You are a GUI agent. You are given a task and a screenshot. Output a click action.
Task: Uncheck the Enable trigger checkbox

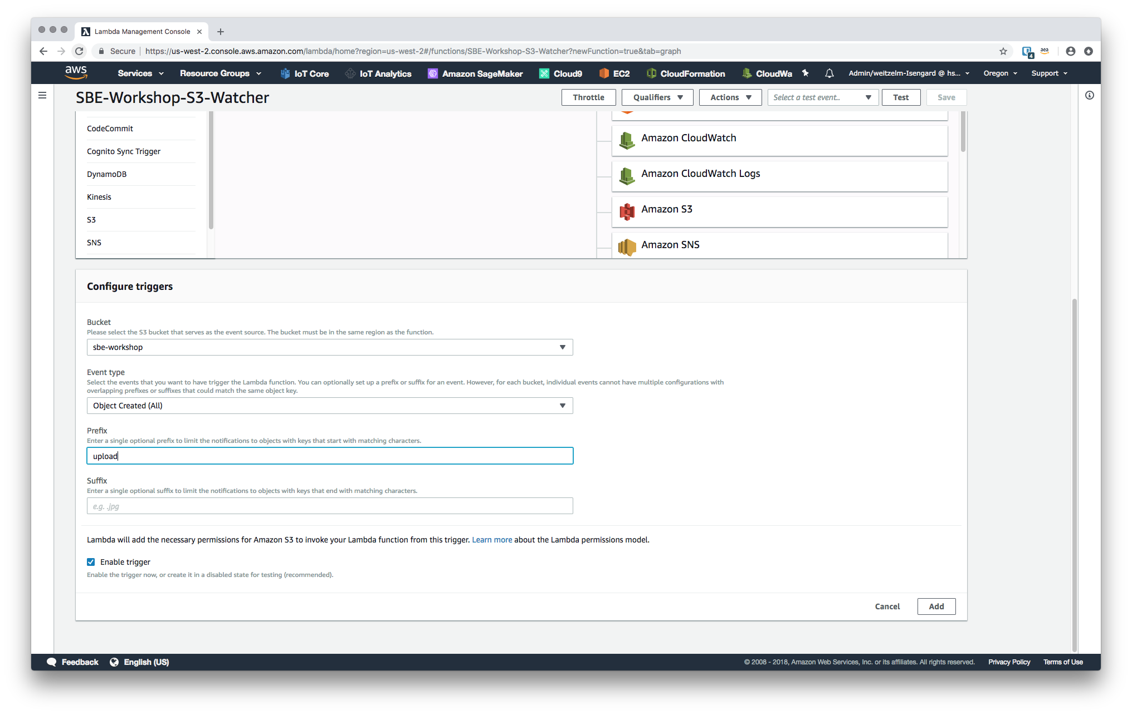[91, 562]
